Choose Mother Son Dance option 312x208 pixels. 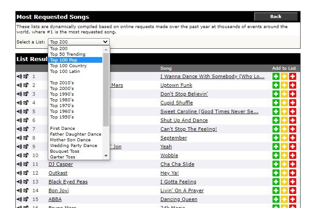click(x=75, y=140)
